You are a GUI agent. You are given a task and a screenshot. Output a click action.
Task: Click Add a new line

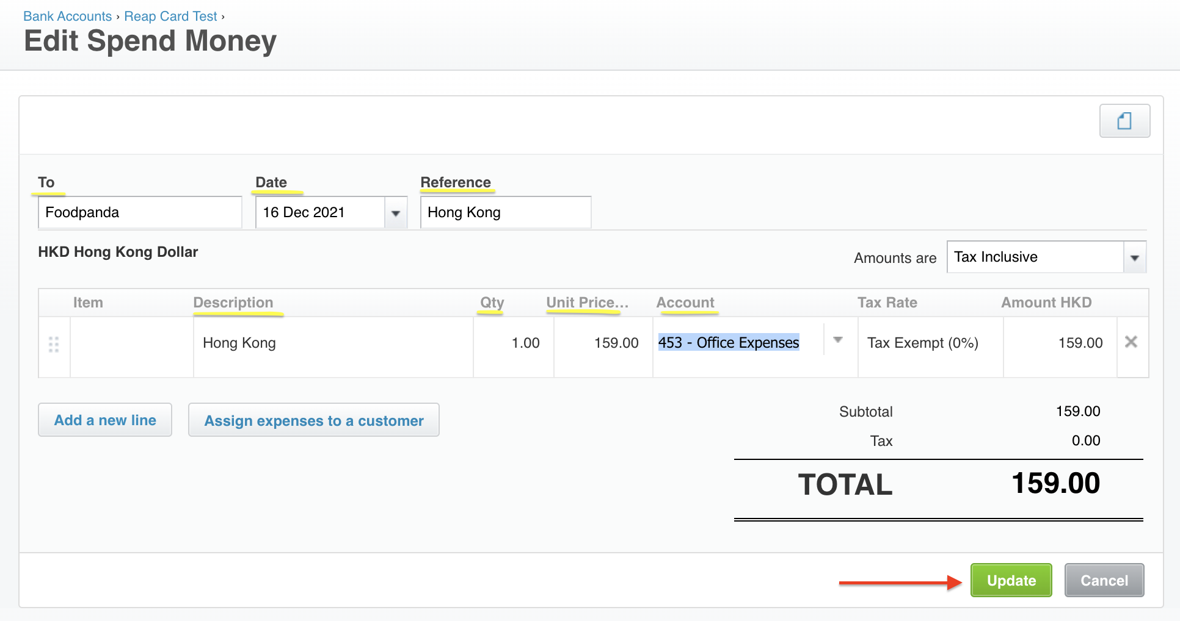pyautogui.click(x=105, y=420)
